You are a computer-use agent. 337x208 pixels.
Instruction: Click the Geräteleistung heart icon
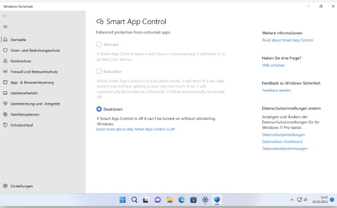click(6, 104)
